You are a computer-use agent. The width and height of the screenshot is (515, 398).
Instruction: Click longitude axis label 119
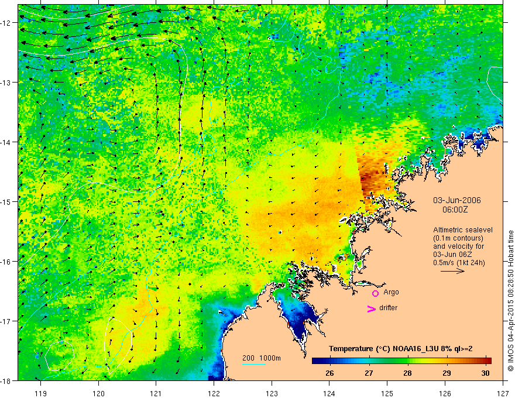(41, 393)
